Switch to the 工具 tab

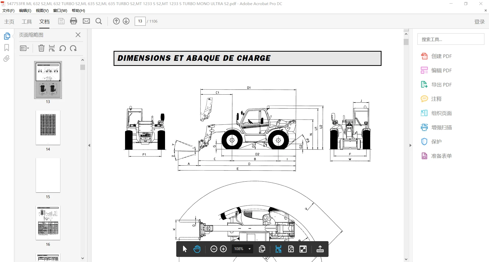pos(27,22)
